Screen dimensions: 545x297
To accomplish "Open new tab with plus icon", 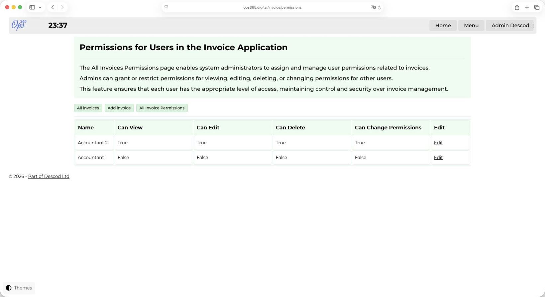I will click(x=527, y=7).
